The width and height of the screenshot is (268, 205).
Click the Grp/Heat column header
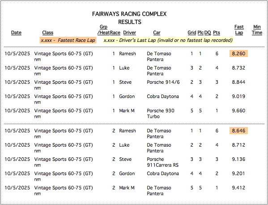tap(103, 29)
